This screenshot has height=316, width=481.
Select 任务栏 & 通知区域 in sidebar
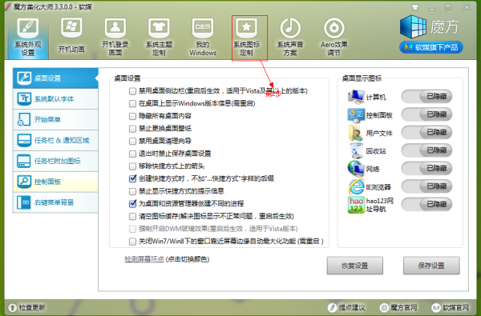pyautogui.click(x=55, y=140)
